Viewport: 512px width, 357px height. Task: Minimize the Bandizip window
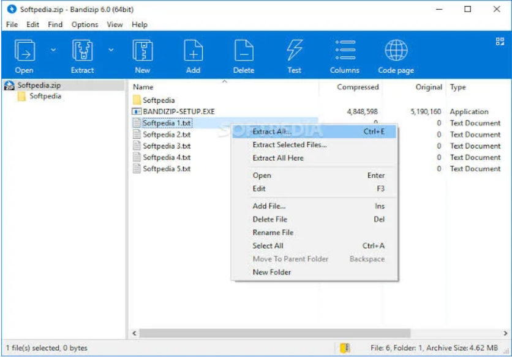pyautogui.click(x=439, y=9)
